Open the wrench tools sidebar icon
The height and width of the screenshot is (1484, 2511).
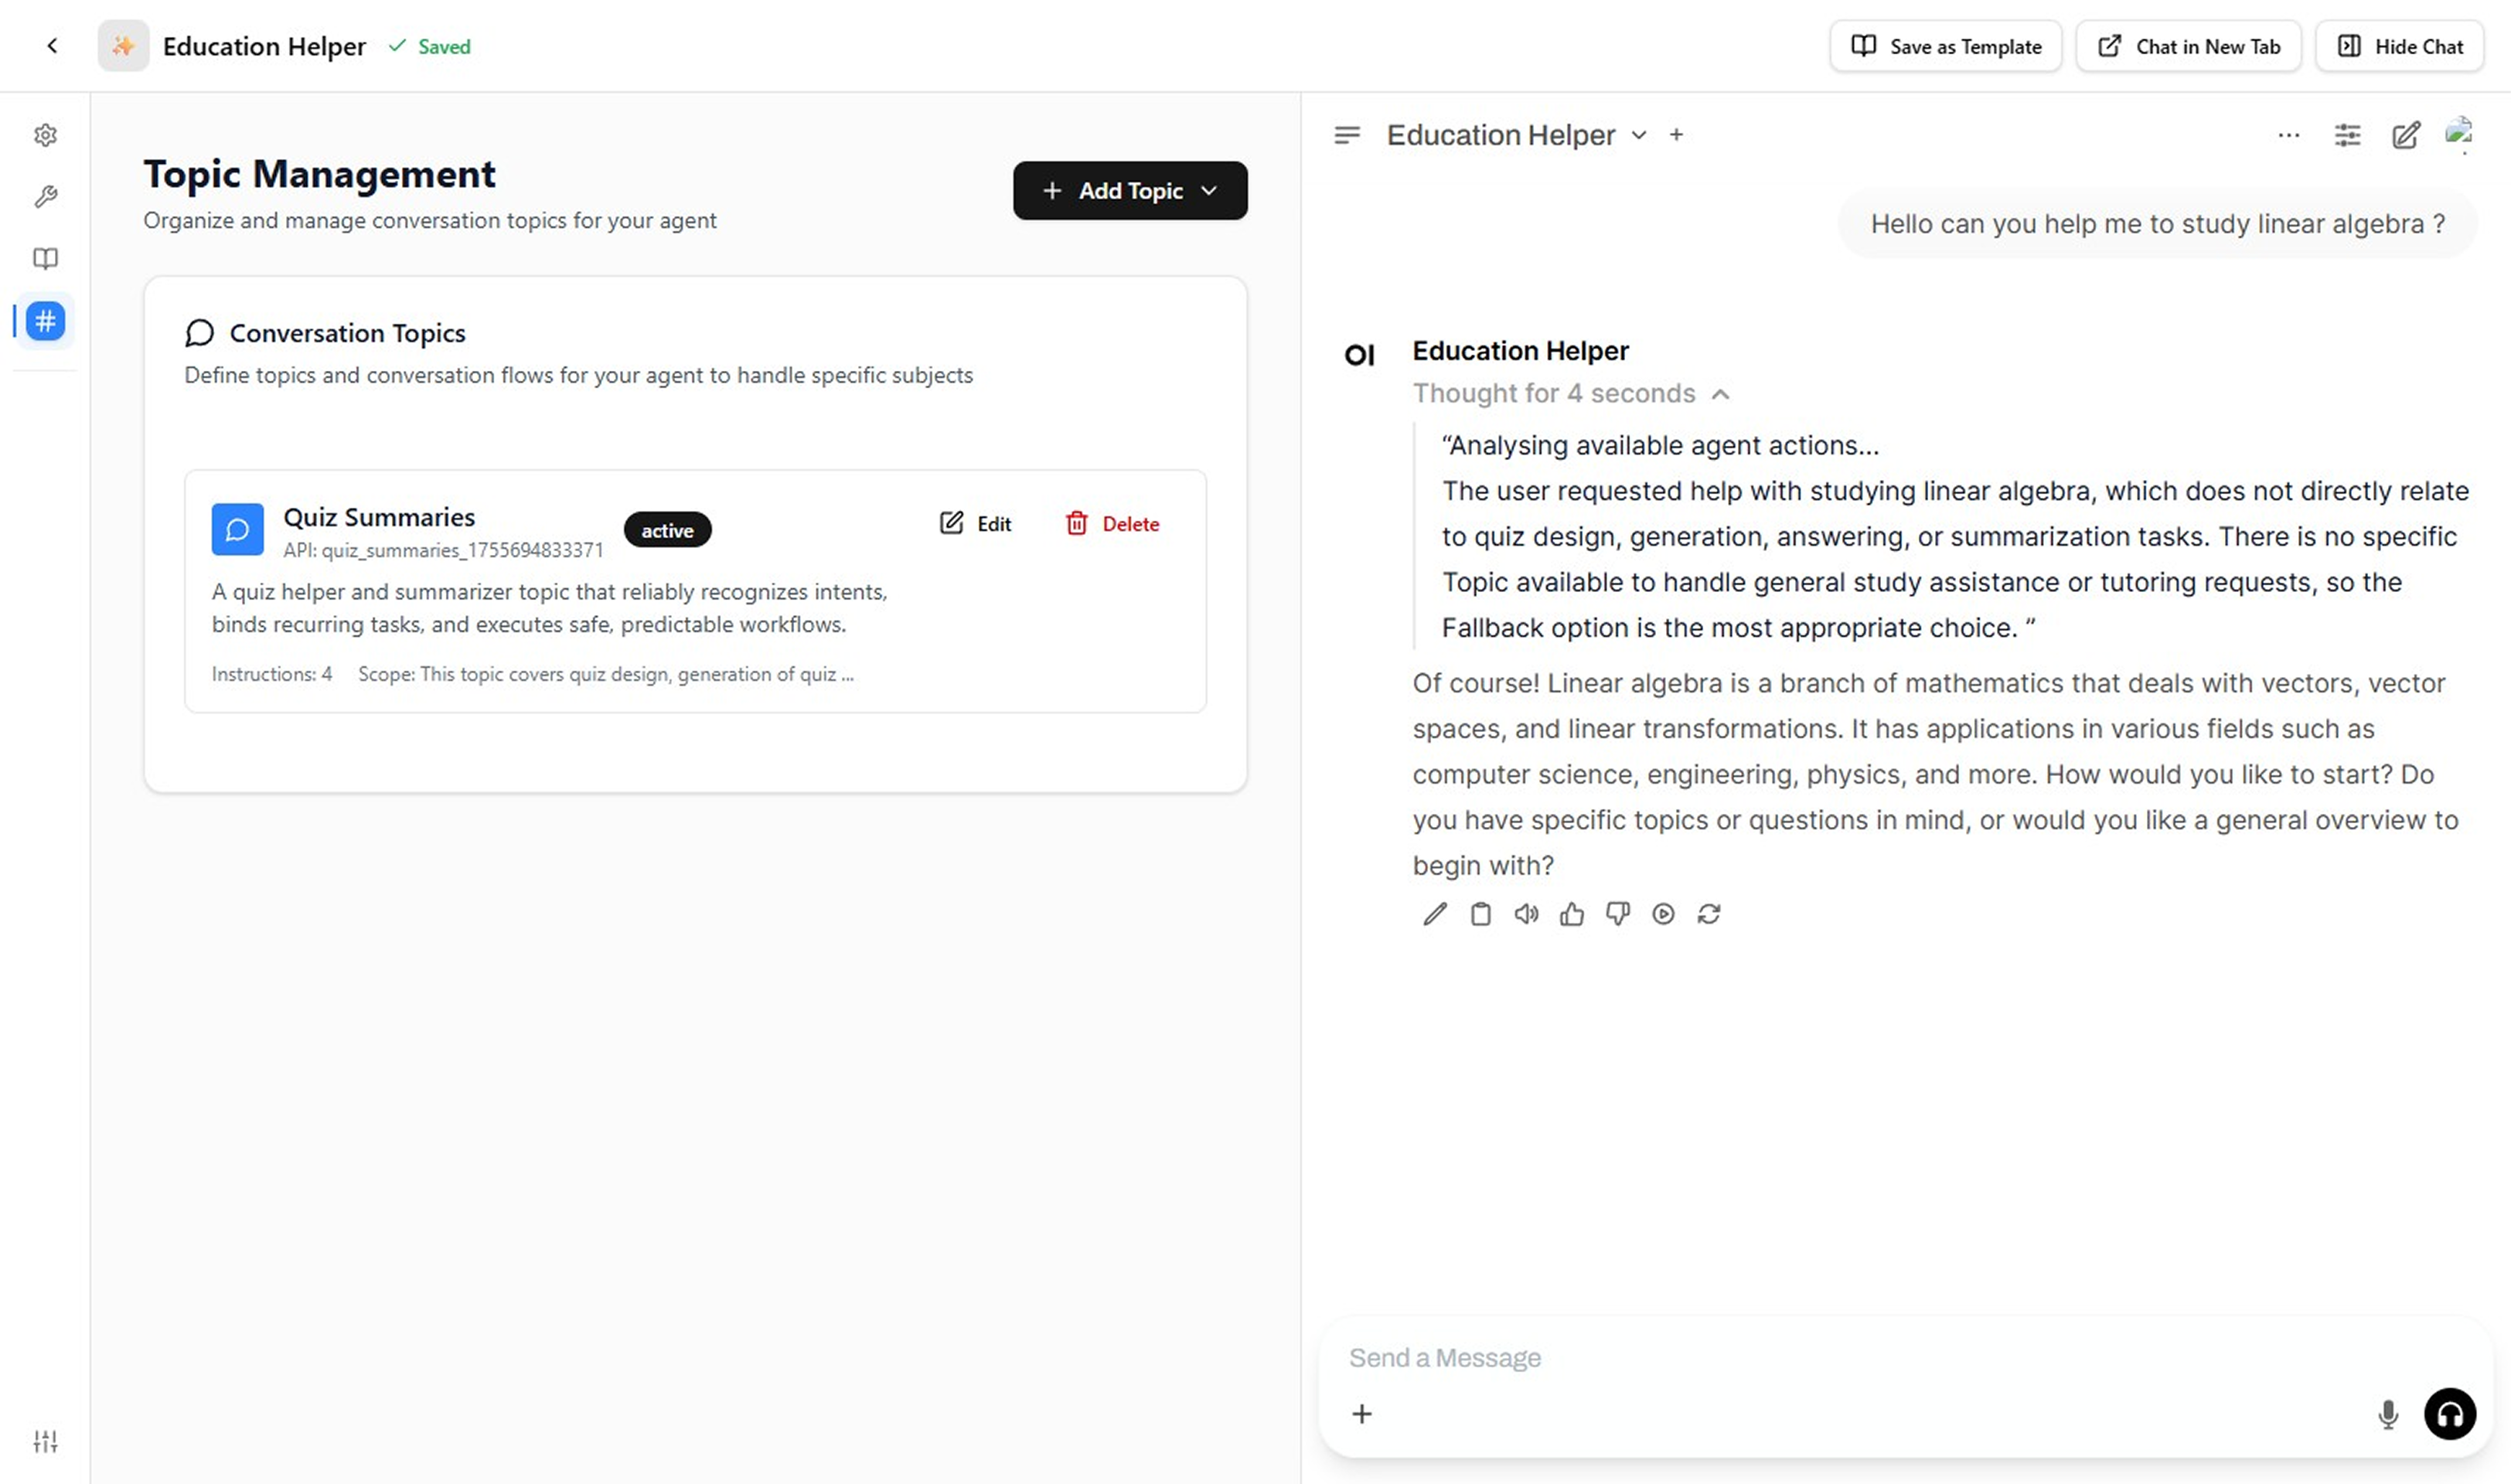pos(45,197)
